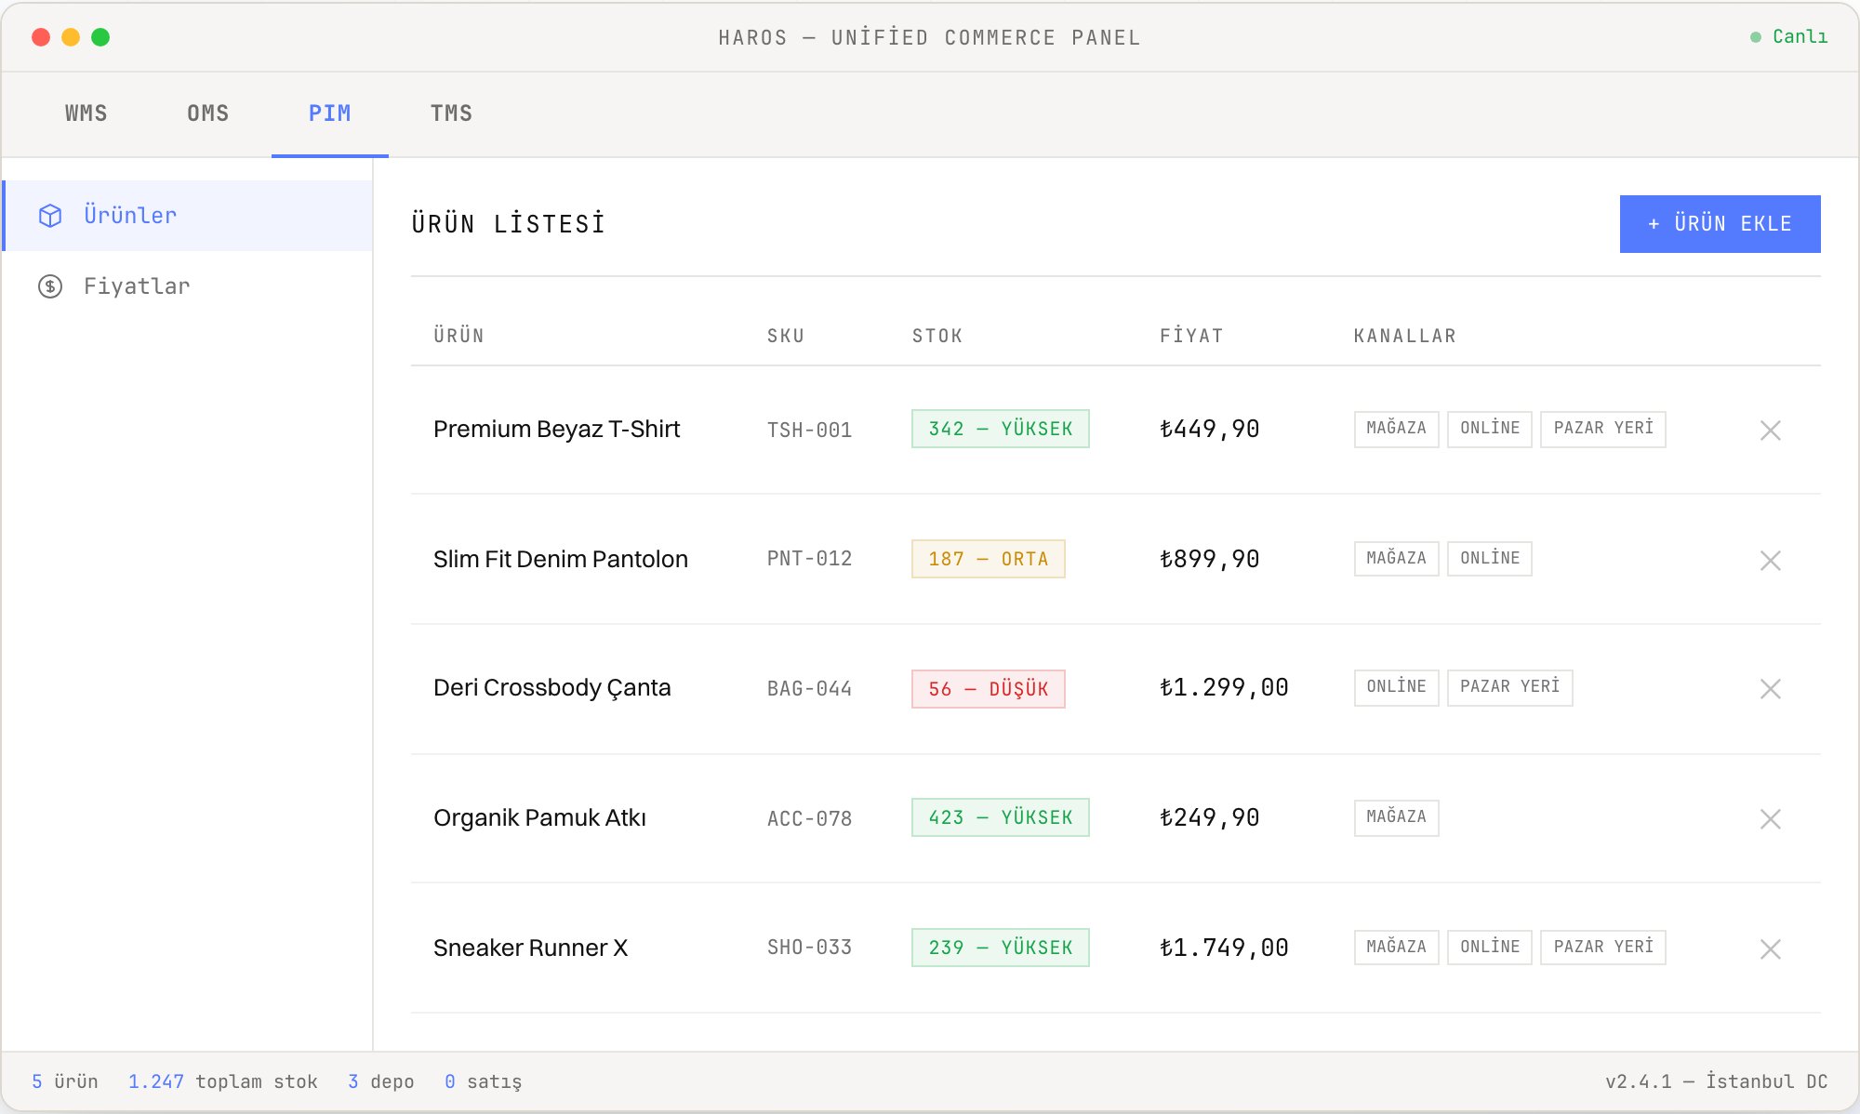Select SKU code BAG-044
Image resolution: width=1860 pixels, height=1114 pixels.
(809, 689)
